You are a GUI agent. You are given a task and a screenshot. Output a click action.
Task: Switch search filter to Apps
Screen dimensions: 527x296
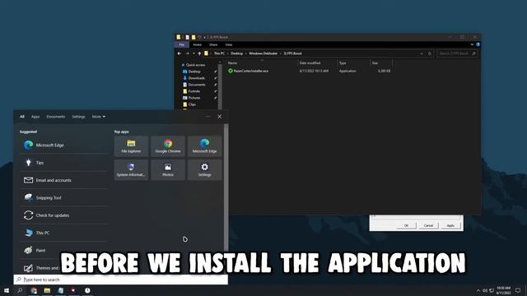coord(35,117)
